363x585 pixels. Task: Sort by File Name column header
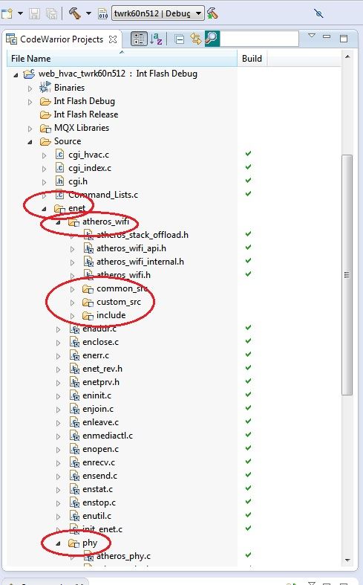point(122,59)
